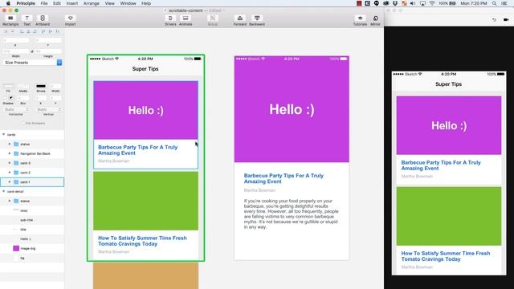The height and width of the screenshot is (289, 514).
Task: Click purple Hello card on cards artboard
Action: pyautogui.click(x=146, y=110)
